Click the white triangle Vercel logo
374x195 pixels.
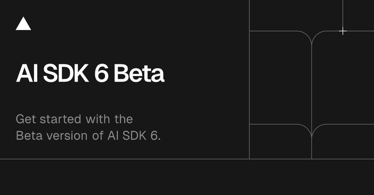pyautogui.click(x=23, y=23)
